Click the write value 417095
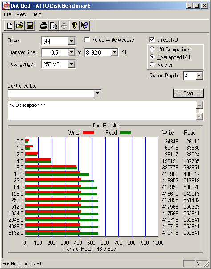This screenshot has height=269, width=211. pos(170,200)
